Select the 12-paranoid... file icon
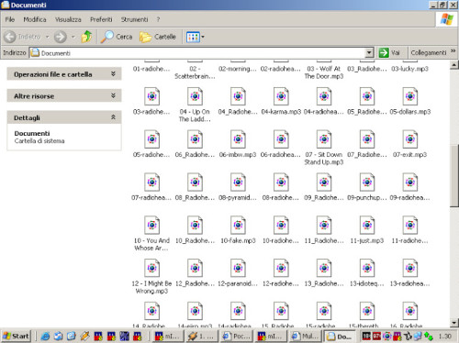This screenshot has height=343, width=459. pos(238,268)
